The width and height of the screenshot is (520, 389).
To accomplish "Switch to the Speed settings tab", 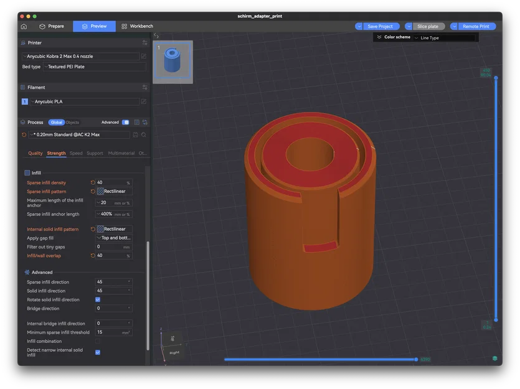I will 76,153.
